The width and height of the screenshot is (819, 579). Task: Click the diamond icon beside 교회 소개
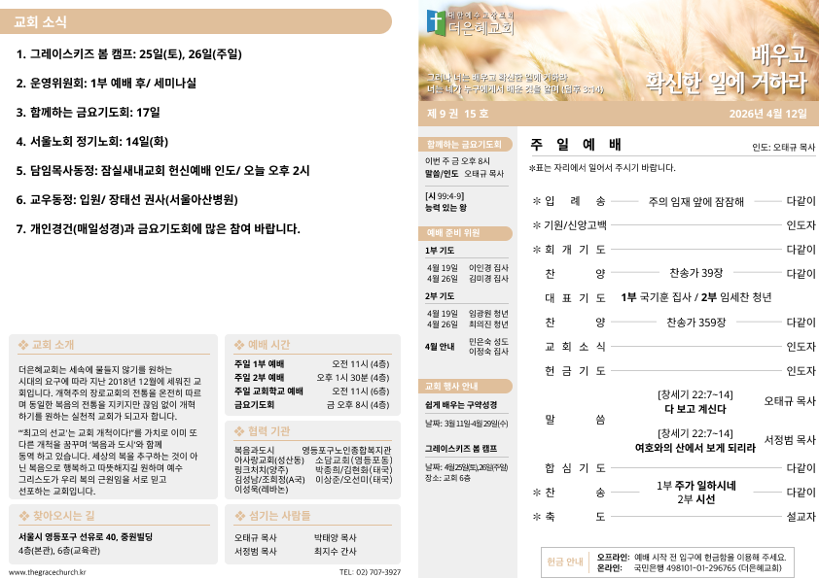23,344
